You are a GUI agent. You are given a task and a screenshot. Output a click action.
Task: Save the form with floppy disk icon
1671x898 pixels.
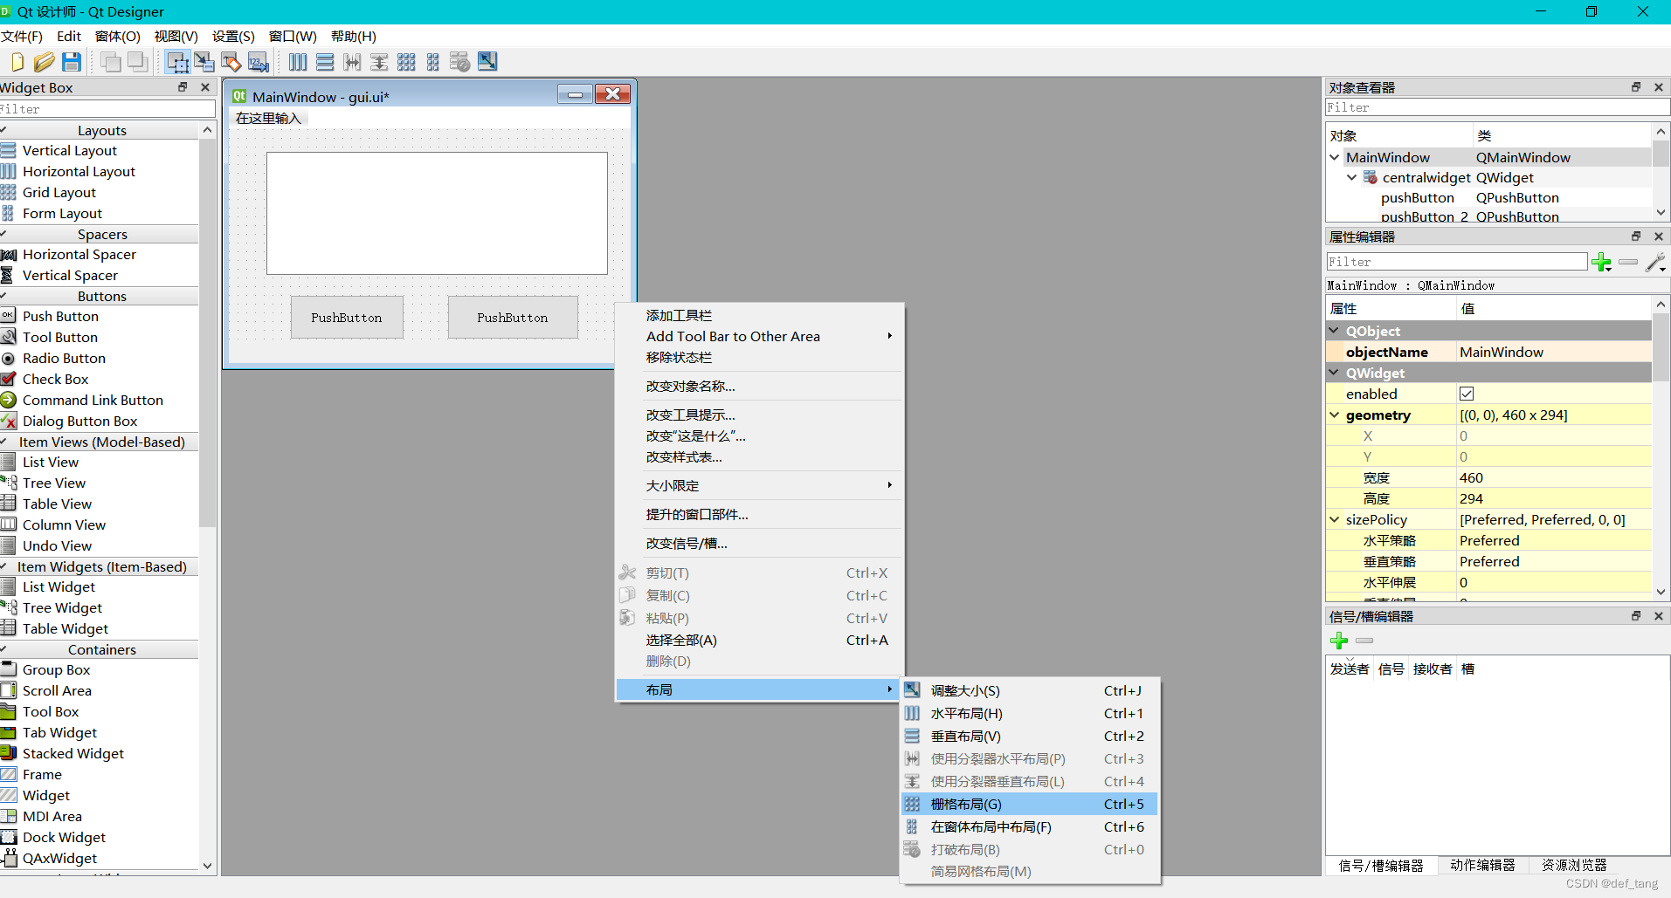point(72,62)
